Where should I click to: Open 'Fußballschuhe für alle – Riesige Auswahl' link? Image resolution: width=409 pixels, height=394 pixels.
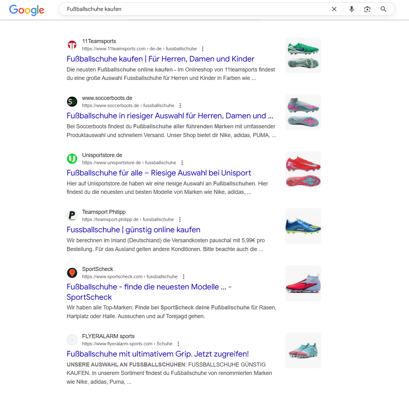159,173
